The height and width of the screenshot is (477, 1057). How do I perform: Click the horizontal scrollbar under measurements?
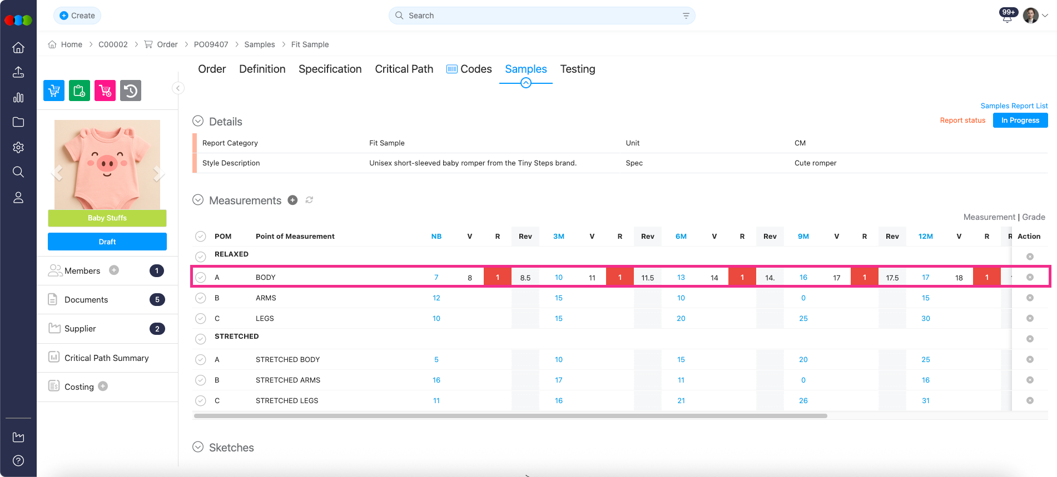click(510, 416)
